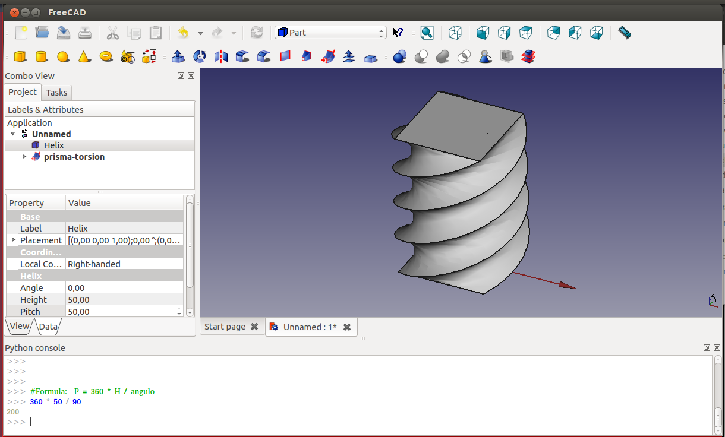Open the Part workbench dropdown
Viewport: 725px width, 437px height.
click(330, 33)
